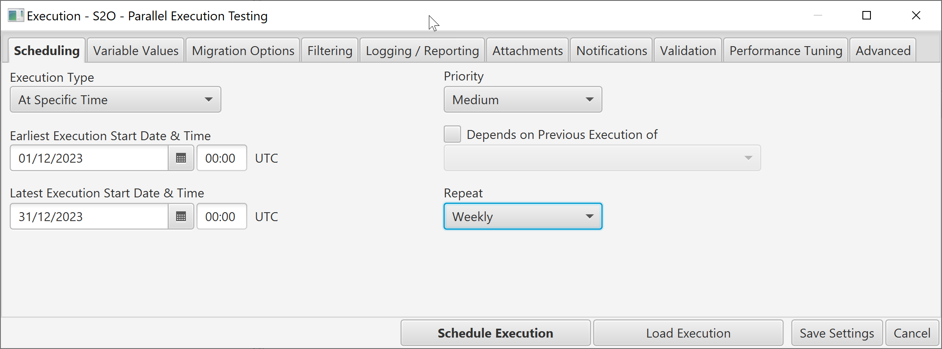
Task: Open the Execution Type dropdown
Action: click(x=116, y=100)
